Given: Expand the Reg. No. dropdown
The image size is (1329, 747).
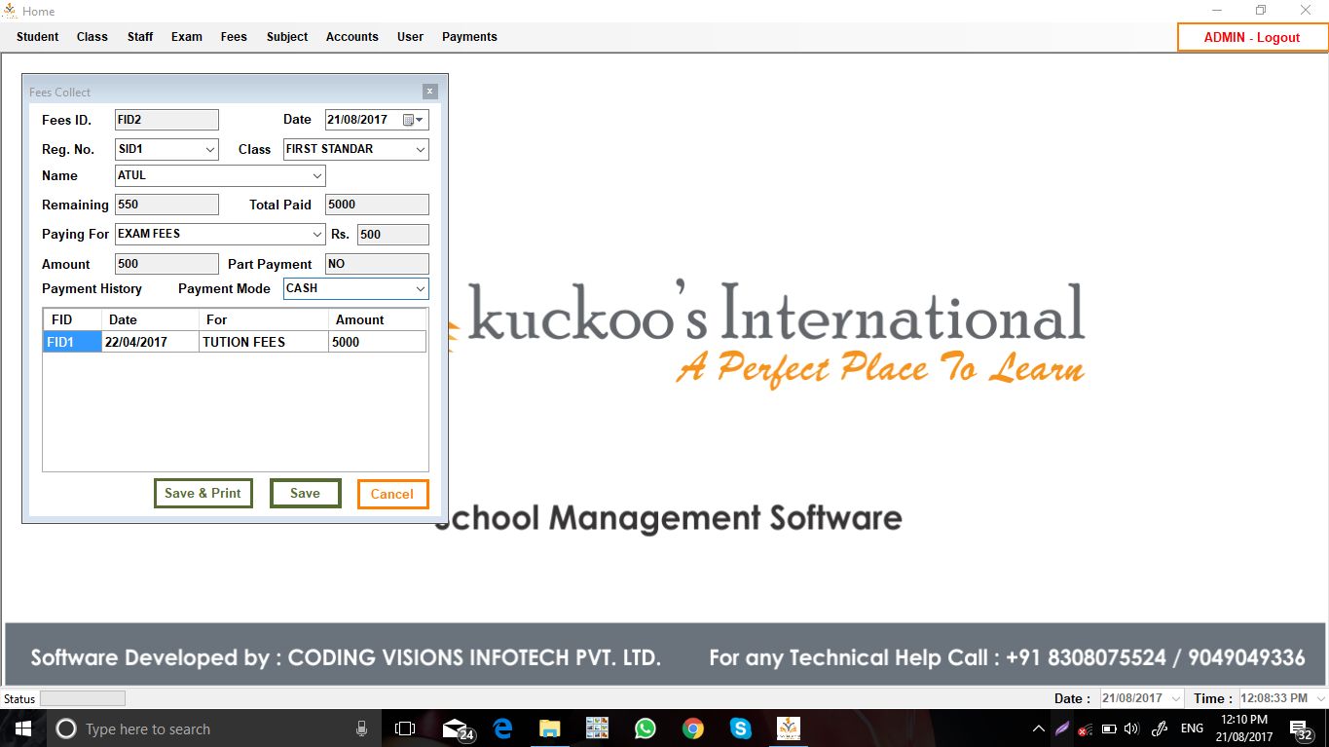Looking at the screenshot, I should point(210,149).
